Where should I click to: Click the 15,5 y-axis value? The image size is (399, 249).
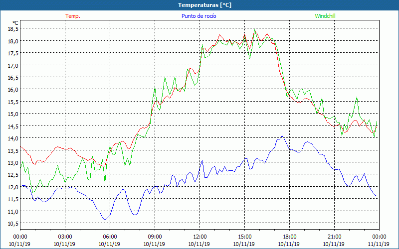13,102
